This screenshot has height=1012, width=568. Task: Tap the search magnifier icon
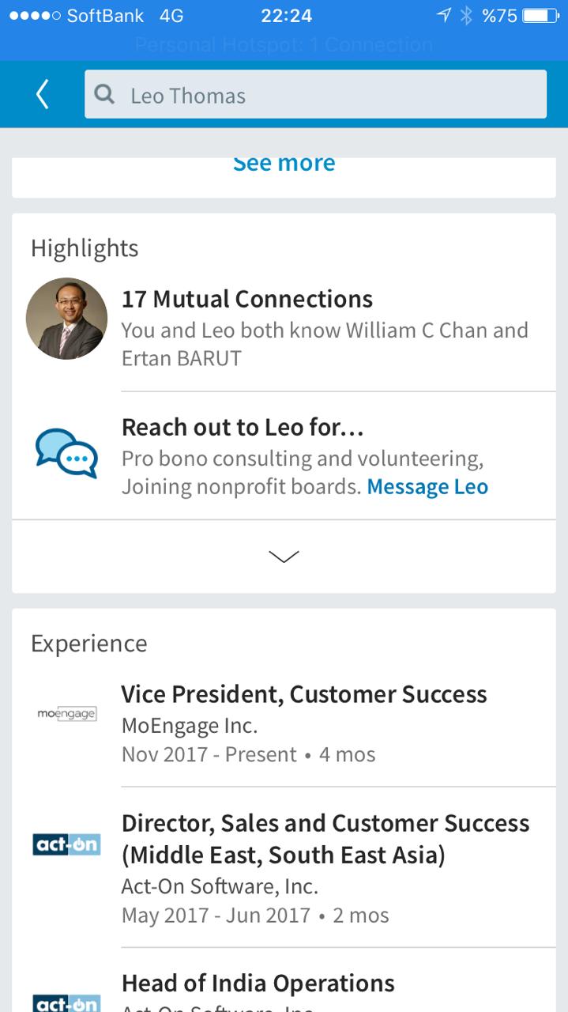(104, 95)
